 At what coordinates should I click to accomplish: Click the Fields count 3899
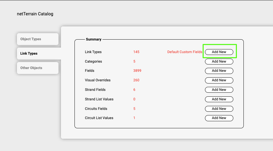pyautogui.click(x=137, y=71)
